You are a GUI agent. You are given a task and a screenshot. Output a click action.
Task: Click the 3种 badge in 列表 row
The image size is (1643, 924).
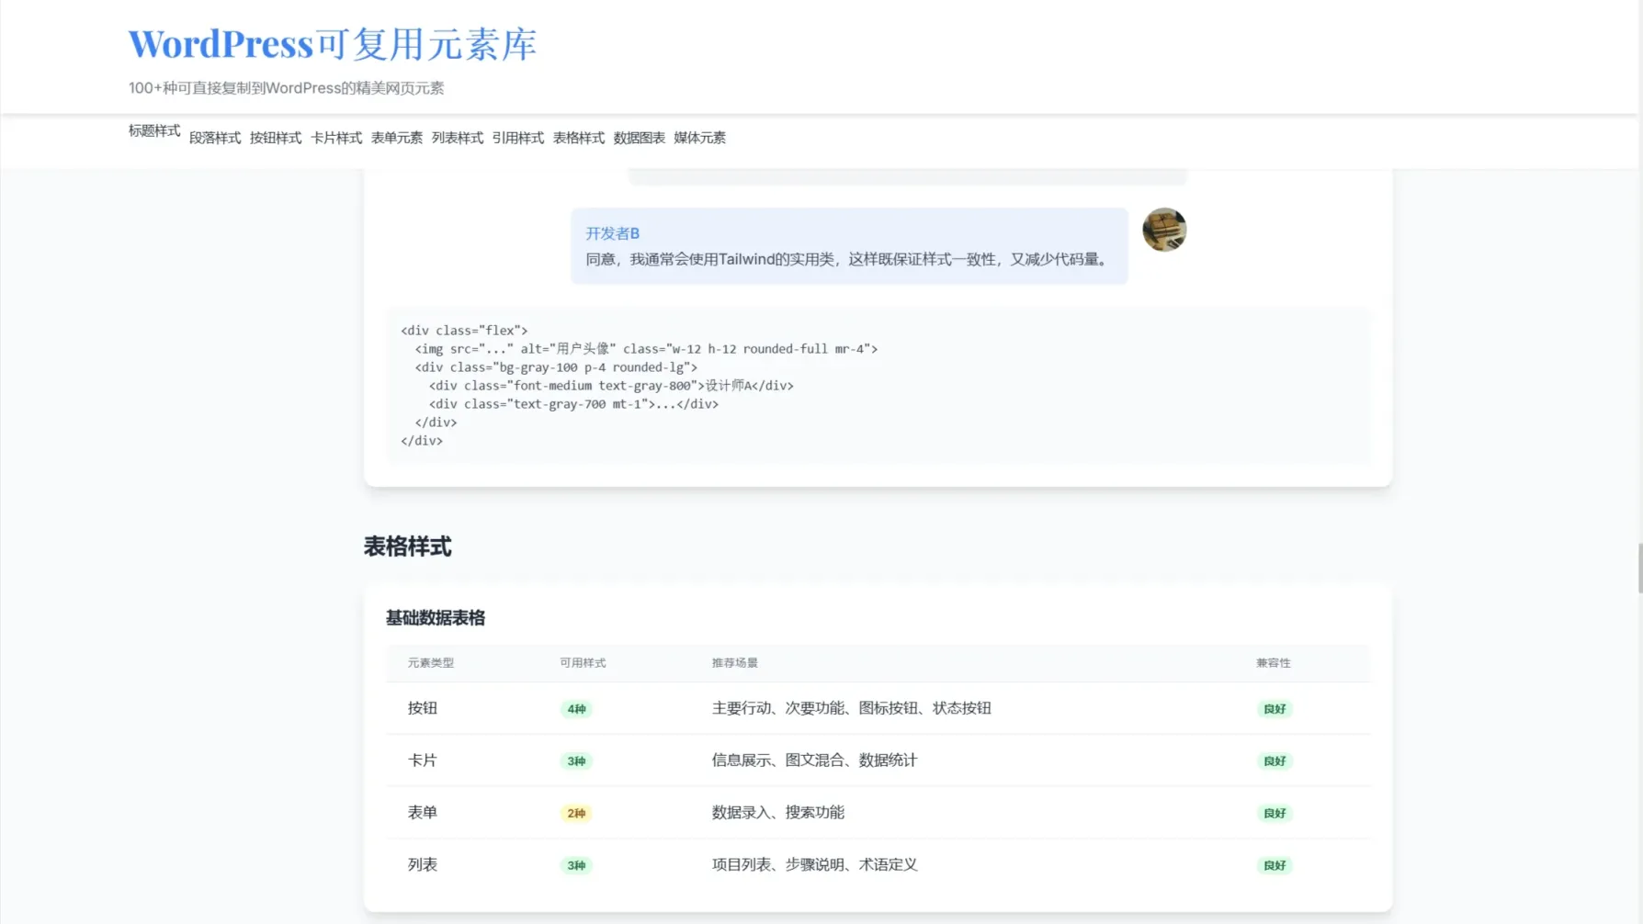tap(576, 866)
